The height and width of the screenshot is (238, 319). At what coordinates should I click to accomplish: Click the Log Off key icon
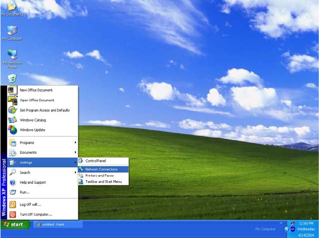[x=12, y=204]
